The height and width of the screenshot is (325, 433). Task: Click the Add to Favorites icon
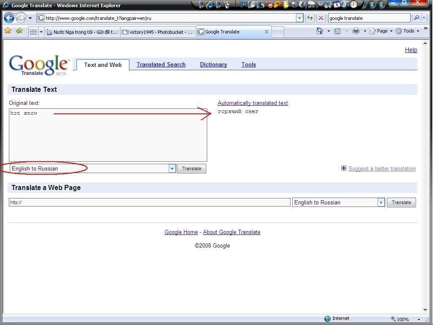tap(19, 31)
